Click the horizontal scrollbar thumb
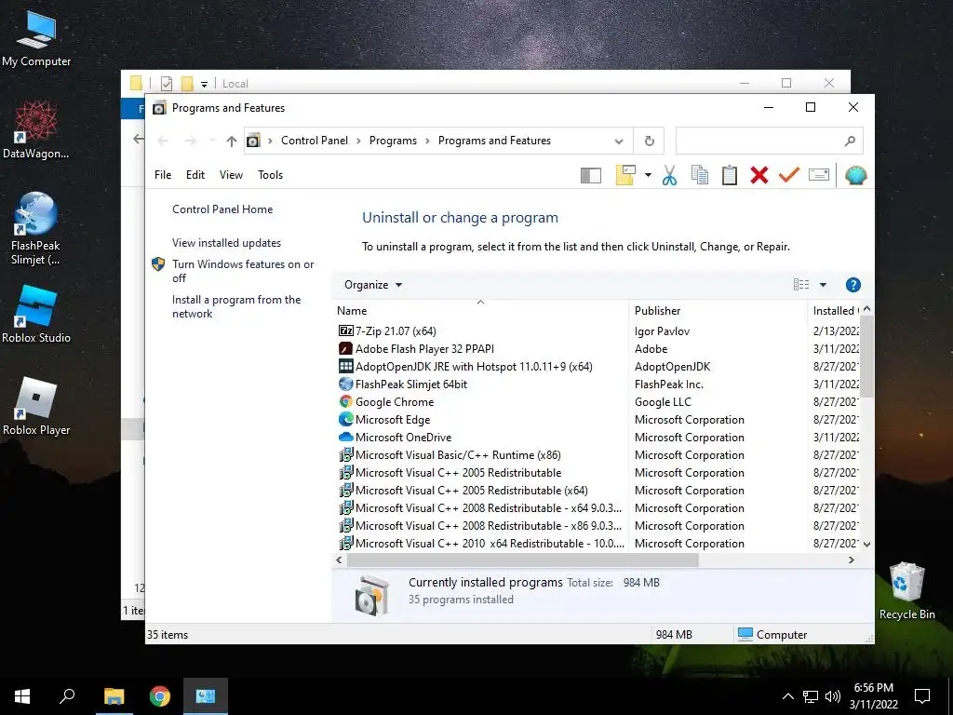The height and width of the screenshot is (715, 953). (x=523, y=560)
